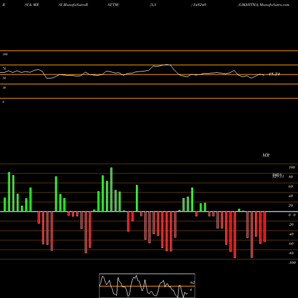
Task: Click the (LIKHITHA) MunafaSutra.com header text
Action: point(263,5)
